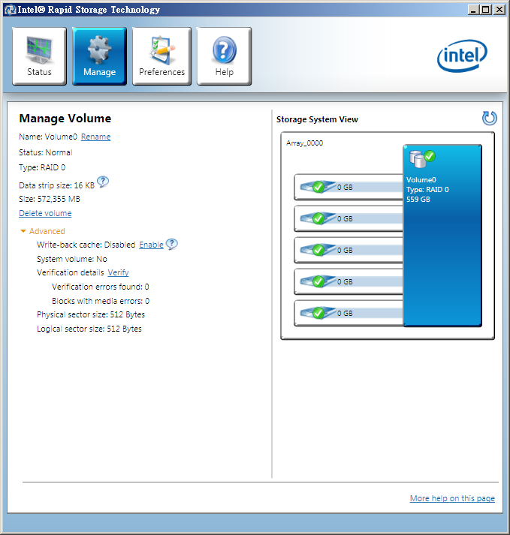Show help for write-back cache

[x=172, y=244]
